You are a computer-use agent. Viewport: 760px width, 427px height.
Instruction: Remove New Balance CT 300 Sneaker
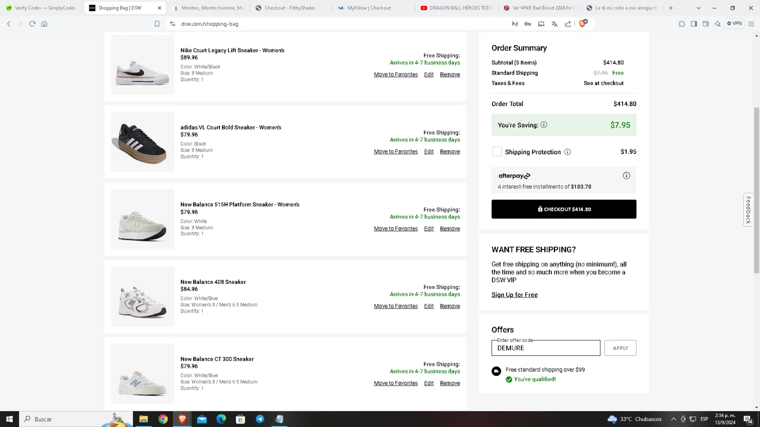coord(450,383)
